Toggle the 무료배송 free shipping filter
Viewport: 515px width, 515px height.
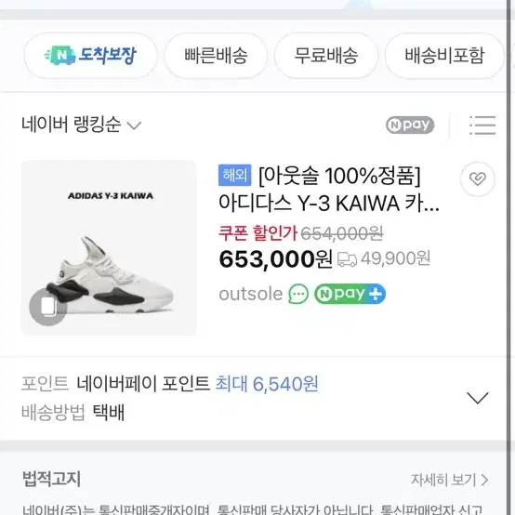coord(325,55)
